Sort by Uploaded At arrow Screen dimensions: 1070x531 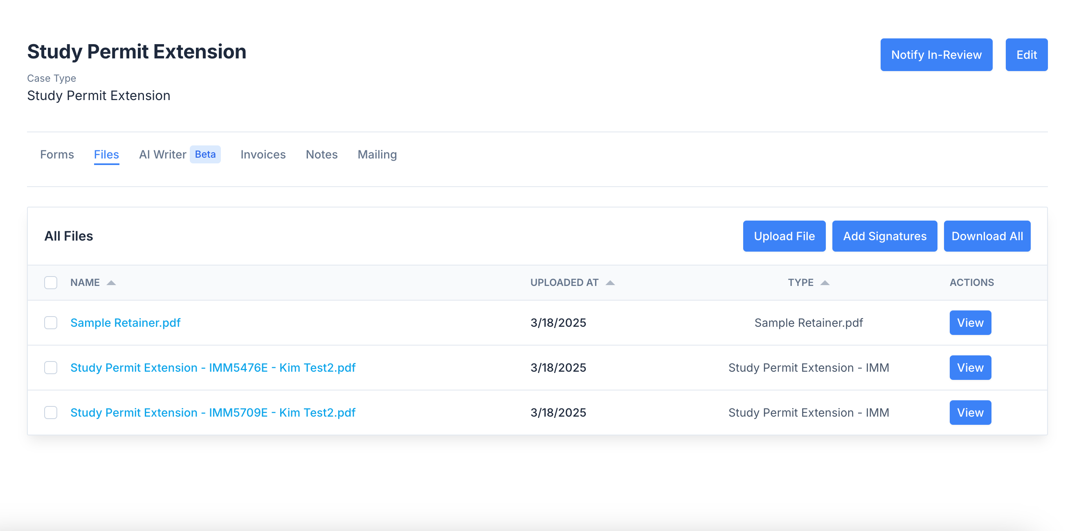pyautogui.click(x=610, y=283)
